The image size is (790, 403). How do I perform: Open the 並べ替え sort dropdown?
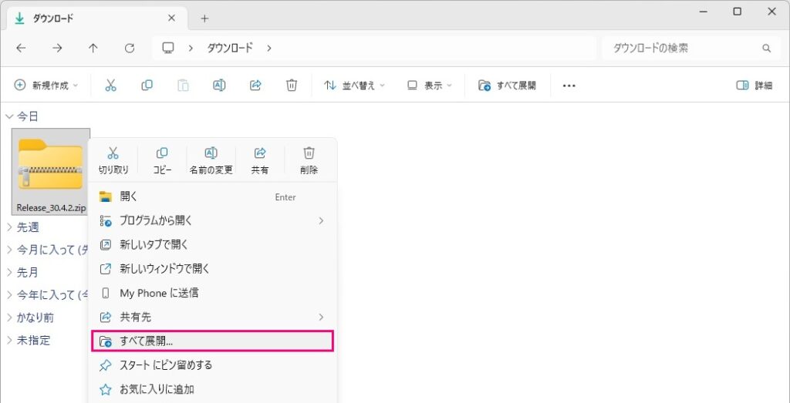pyautogui.click(x=354, y=86)
